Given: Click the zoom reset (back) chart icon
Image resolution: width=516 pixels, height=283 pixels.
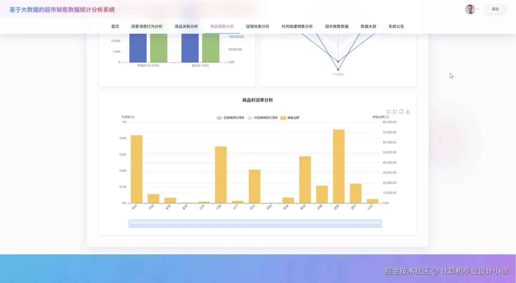Looking at the screenshot, I should (395, 111).
